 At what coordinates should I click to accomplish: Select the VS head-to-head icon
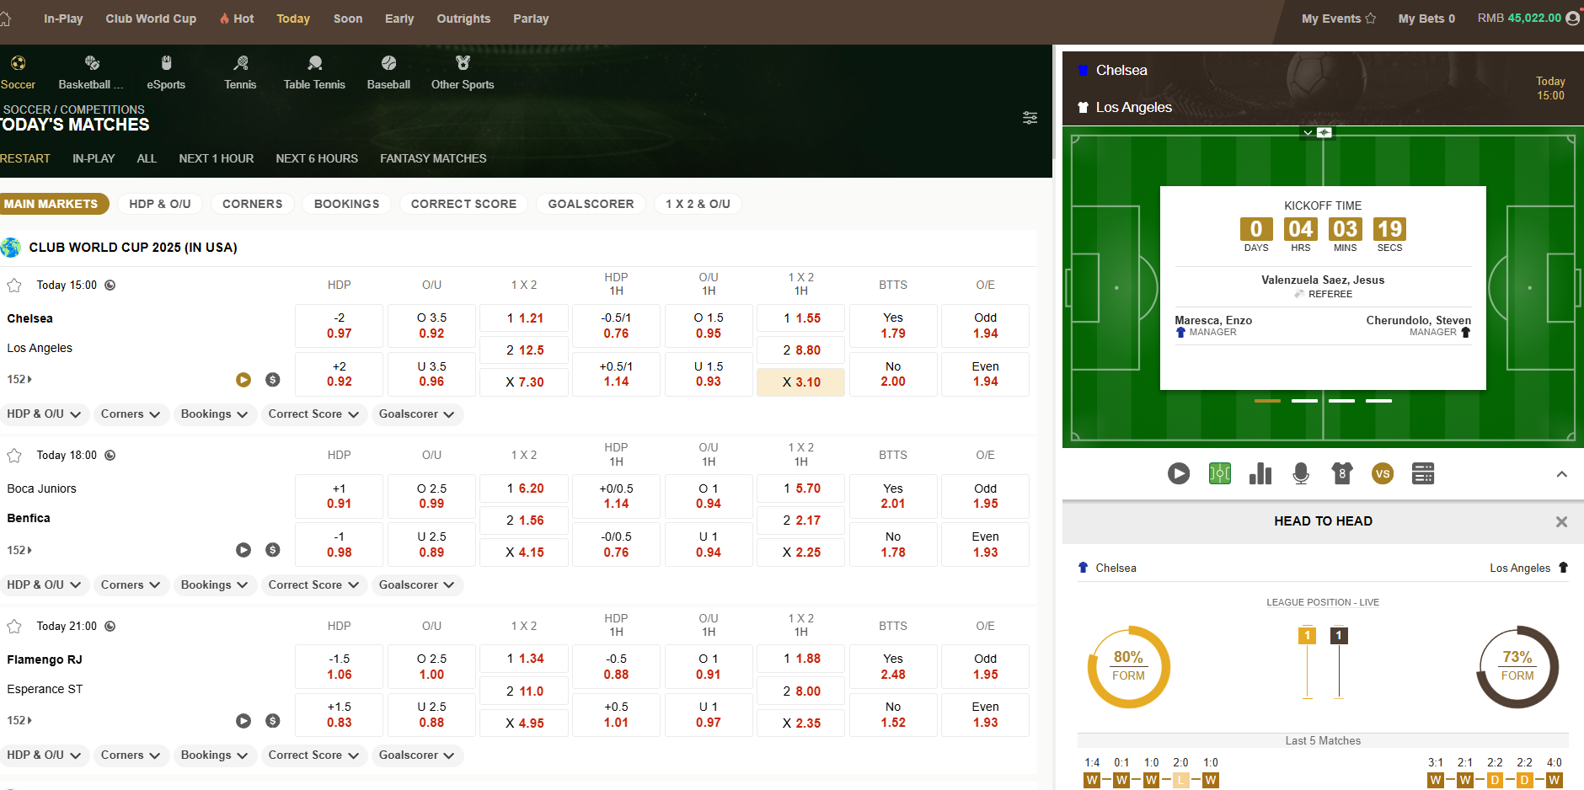[1383, 474]
